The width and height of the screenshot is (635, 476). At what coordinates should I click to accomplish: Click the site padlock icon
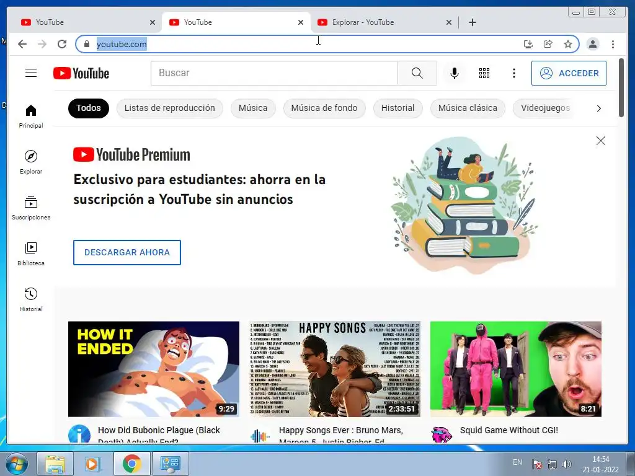tap(86, 44)
